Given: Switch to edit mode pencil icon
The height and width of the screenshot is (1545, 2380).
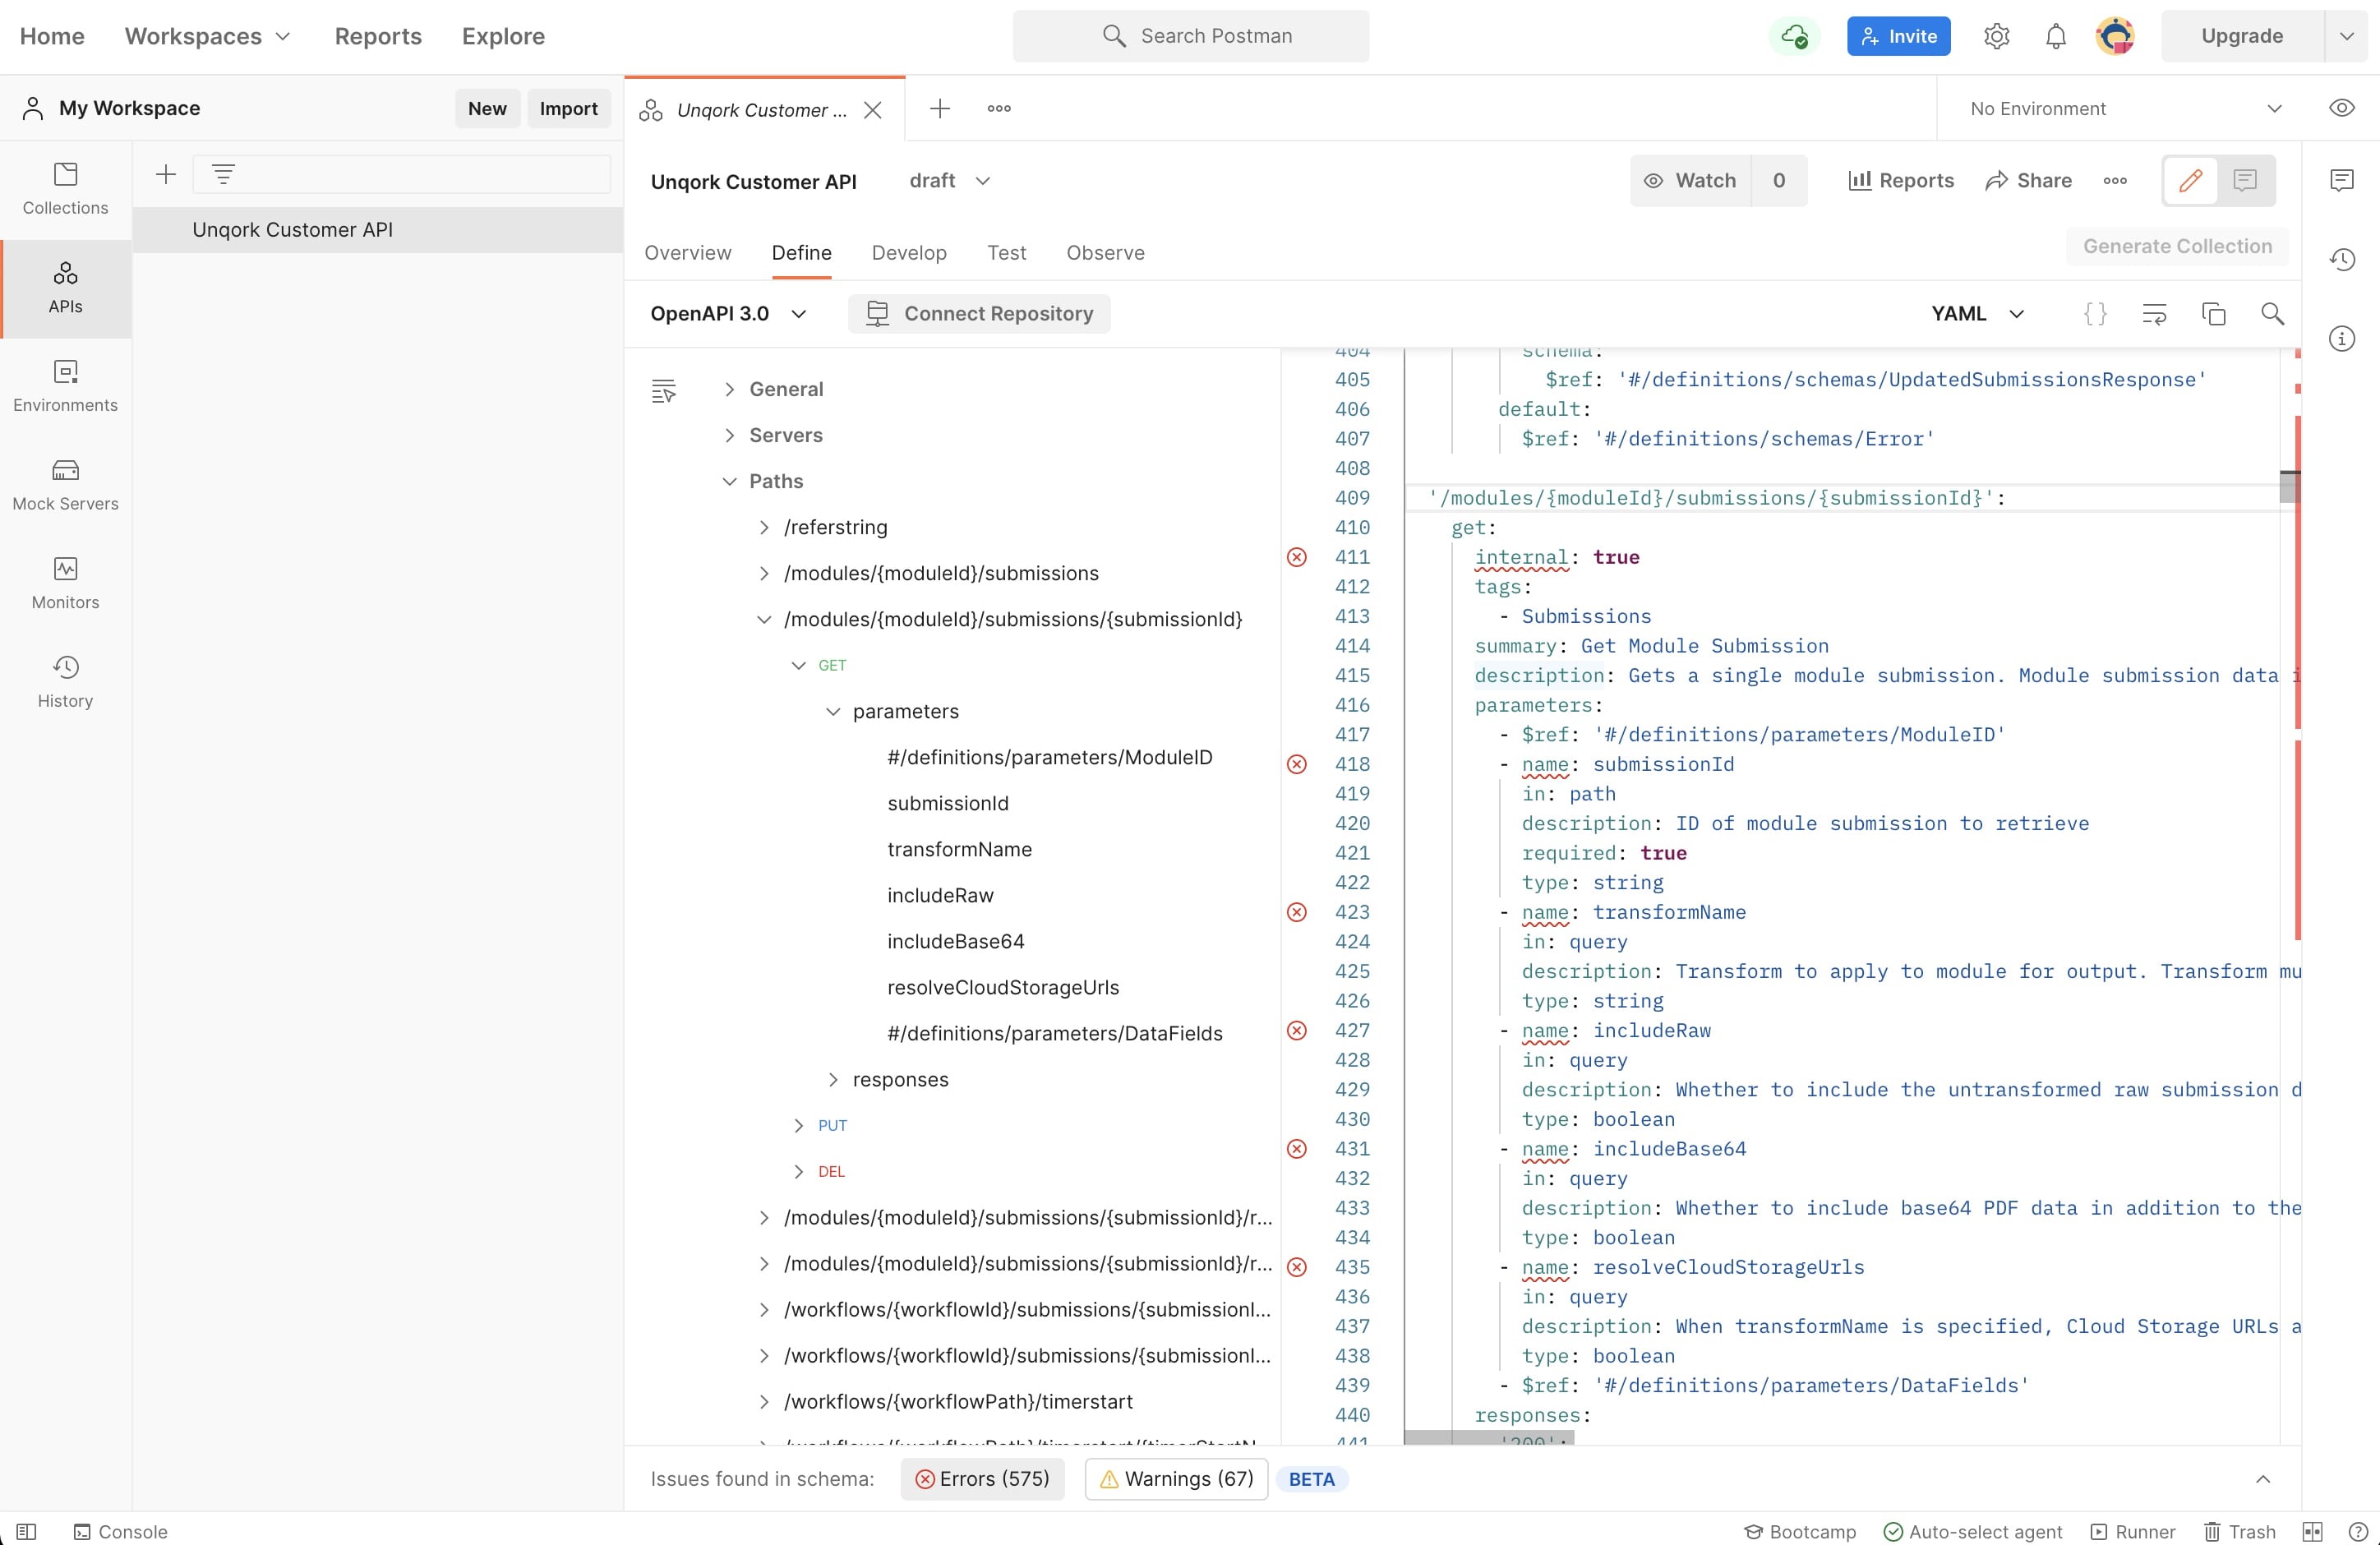Looking at the screenshot, I should [2190, 181].
